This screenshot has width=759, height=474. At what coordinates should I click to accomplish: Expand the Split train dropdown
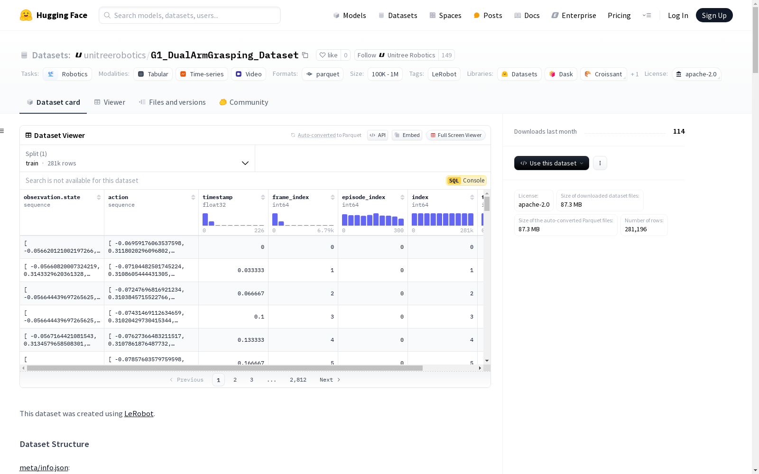click(x=137, y=158)
